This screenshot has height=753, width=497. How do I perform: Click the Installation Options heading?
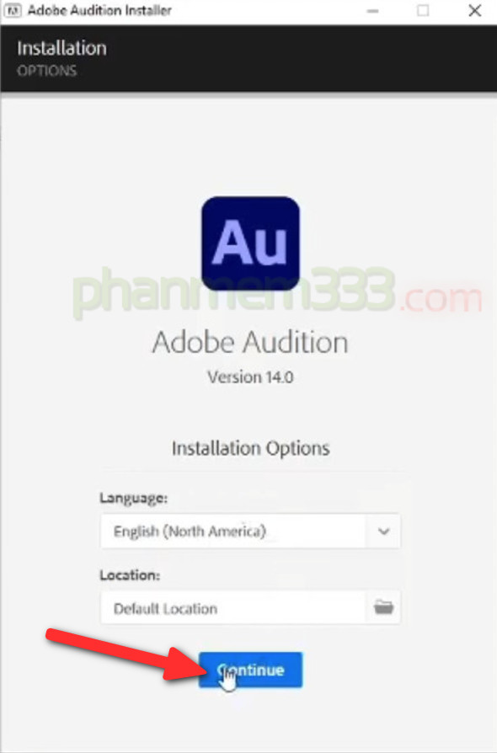tap(251, 448)
